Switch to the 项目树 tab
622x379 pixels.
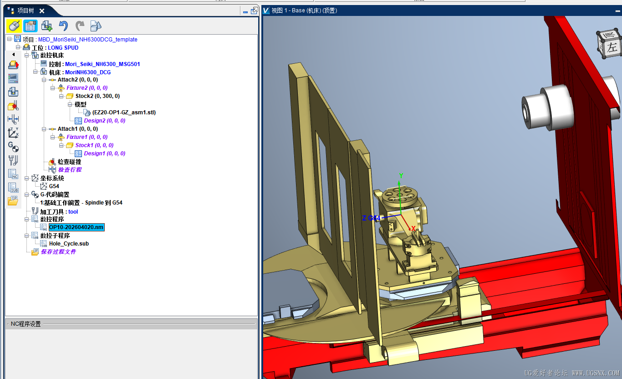coord(25,10)
